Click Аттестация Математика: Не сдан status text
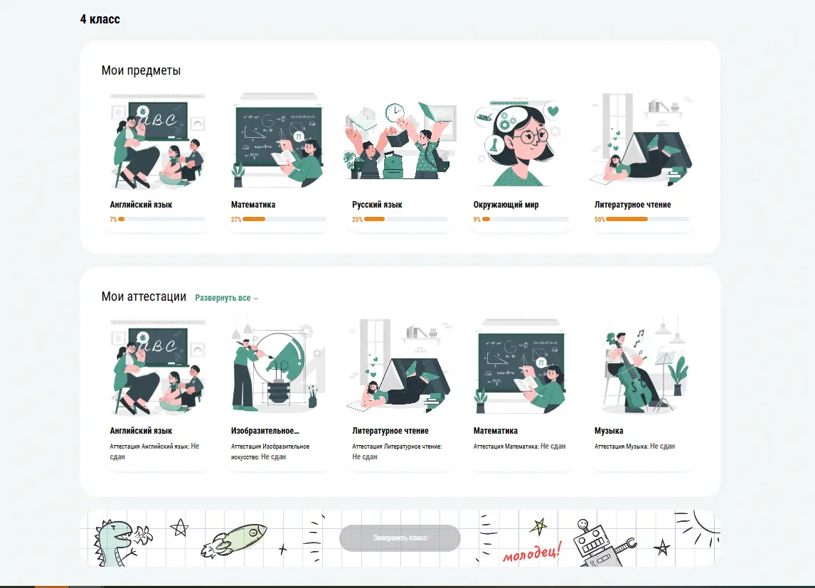 pos(519,447)
